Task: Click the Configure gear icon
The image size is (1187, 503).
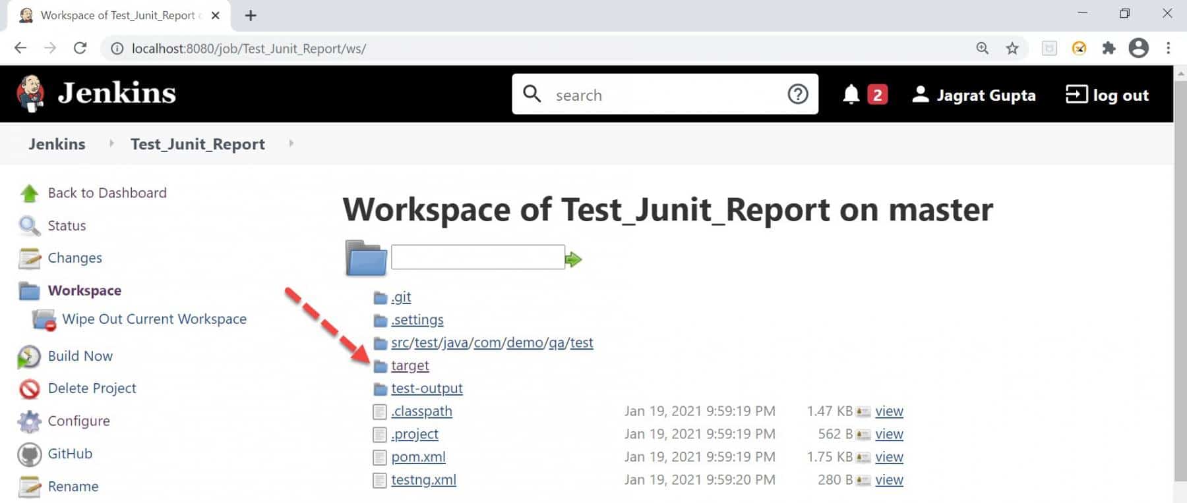Action: pos(29,421)
